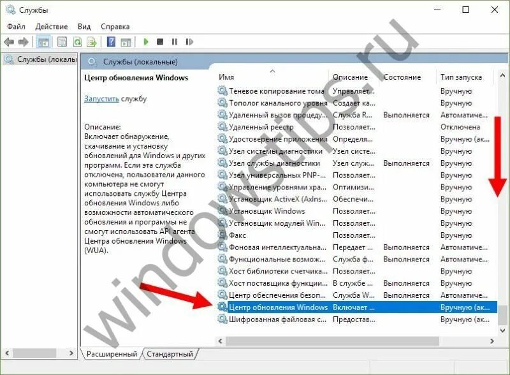Click gear icon of Центр обновления Windows
This screenshot has width=510, height=375.
(x=222, y=307)
